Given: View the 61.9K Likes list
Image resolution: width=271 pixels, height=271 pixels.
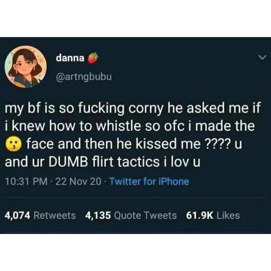Looking at the screenshot, I should [x=213, y=215].
